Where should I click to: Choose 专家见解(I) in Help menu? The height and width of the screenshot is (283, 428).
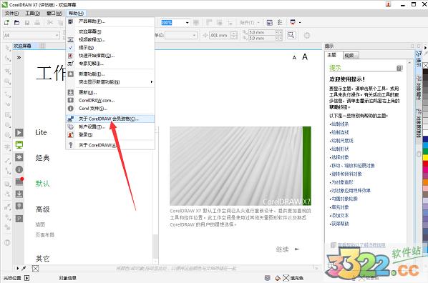tap(110, 64)
